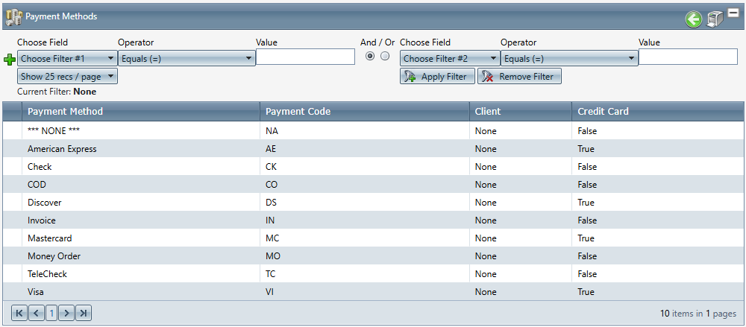Click the Remove Filter button

tap(519, 77)
